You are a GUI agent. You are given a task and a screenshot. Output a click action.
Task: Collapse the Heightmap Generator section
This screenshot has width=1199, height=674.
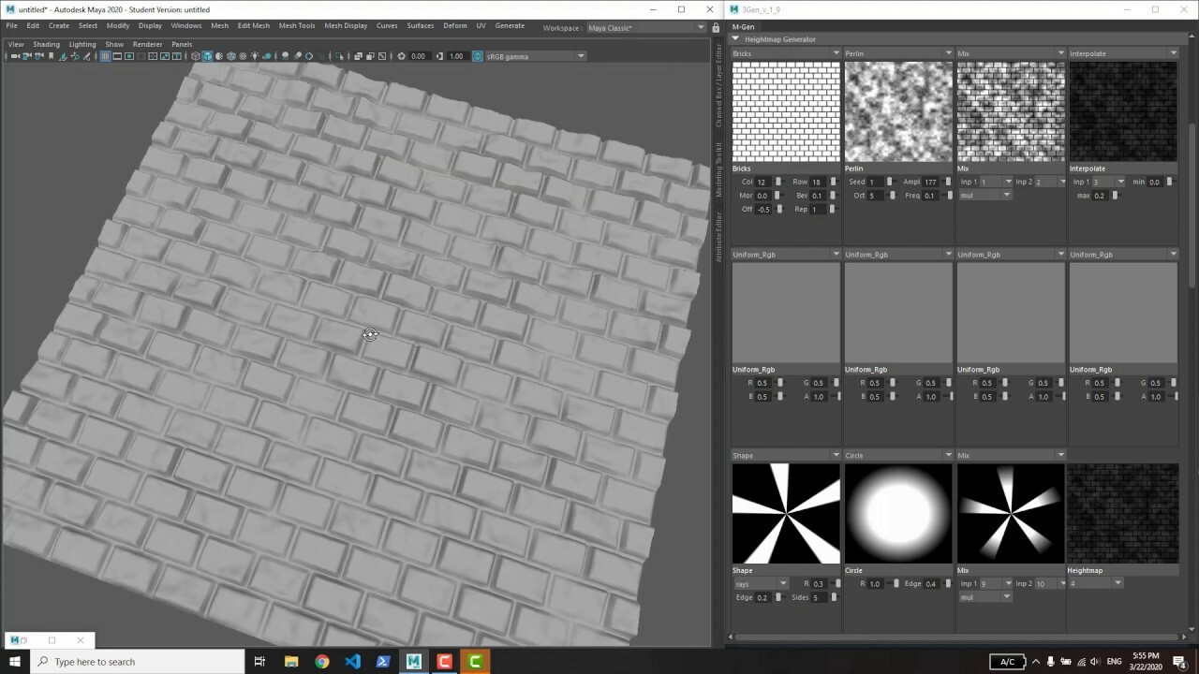click(x=736, y=39)
